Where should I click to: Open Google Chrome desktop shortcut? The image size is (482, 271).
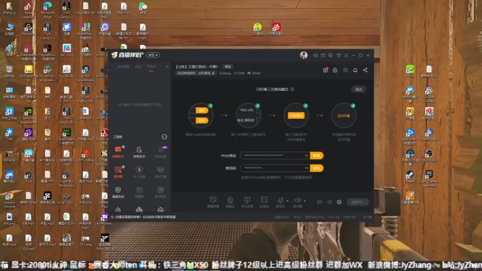tap(9, 200)
